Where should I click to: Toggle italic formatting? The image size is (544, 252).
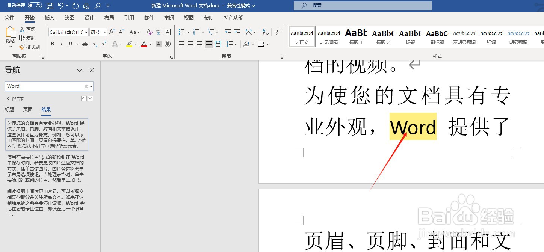(61, 44)
